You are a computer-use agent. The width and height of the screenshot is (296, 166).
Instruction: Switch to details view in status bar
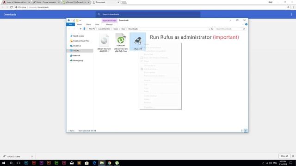tap(242, 130)
